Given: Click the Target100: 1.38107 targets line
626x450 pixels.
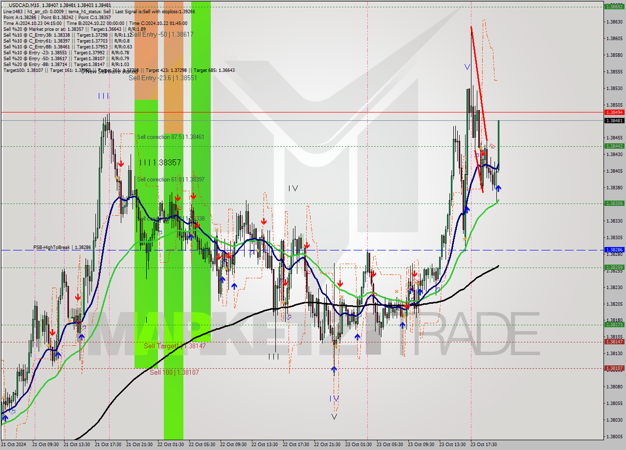Looking at the screenshot, I should coord(119,70).
